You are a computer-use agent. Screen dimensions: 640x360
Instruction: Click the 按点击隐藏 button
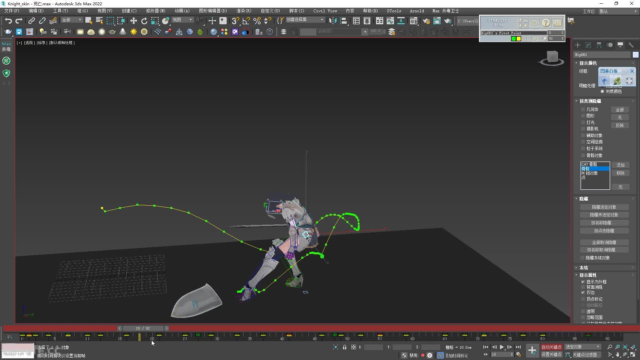coord(604,231)
